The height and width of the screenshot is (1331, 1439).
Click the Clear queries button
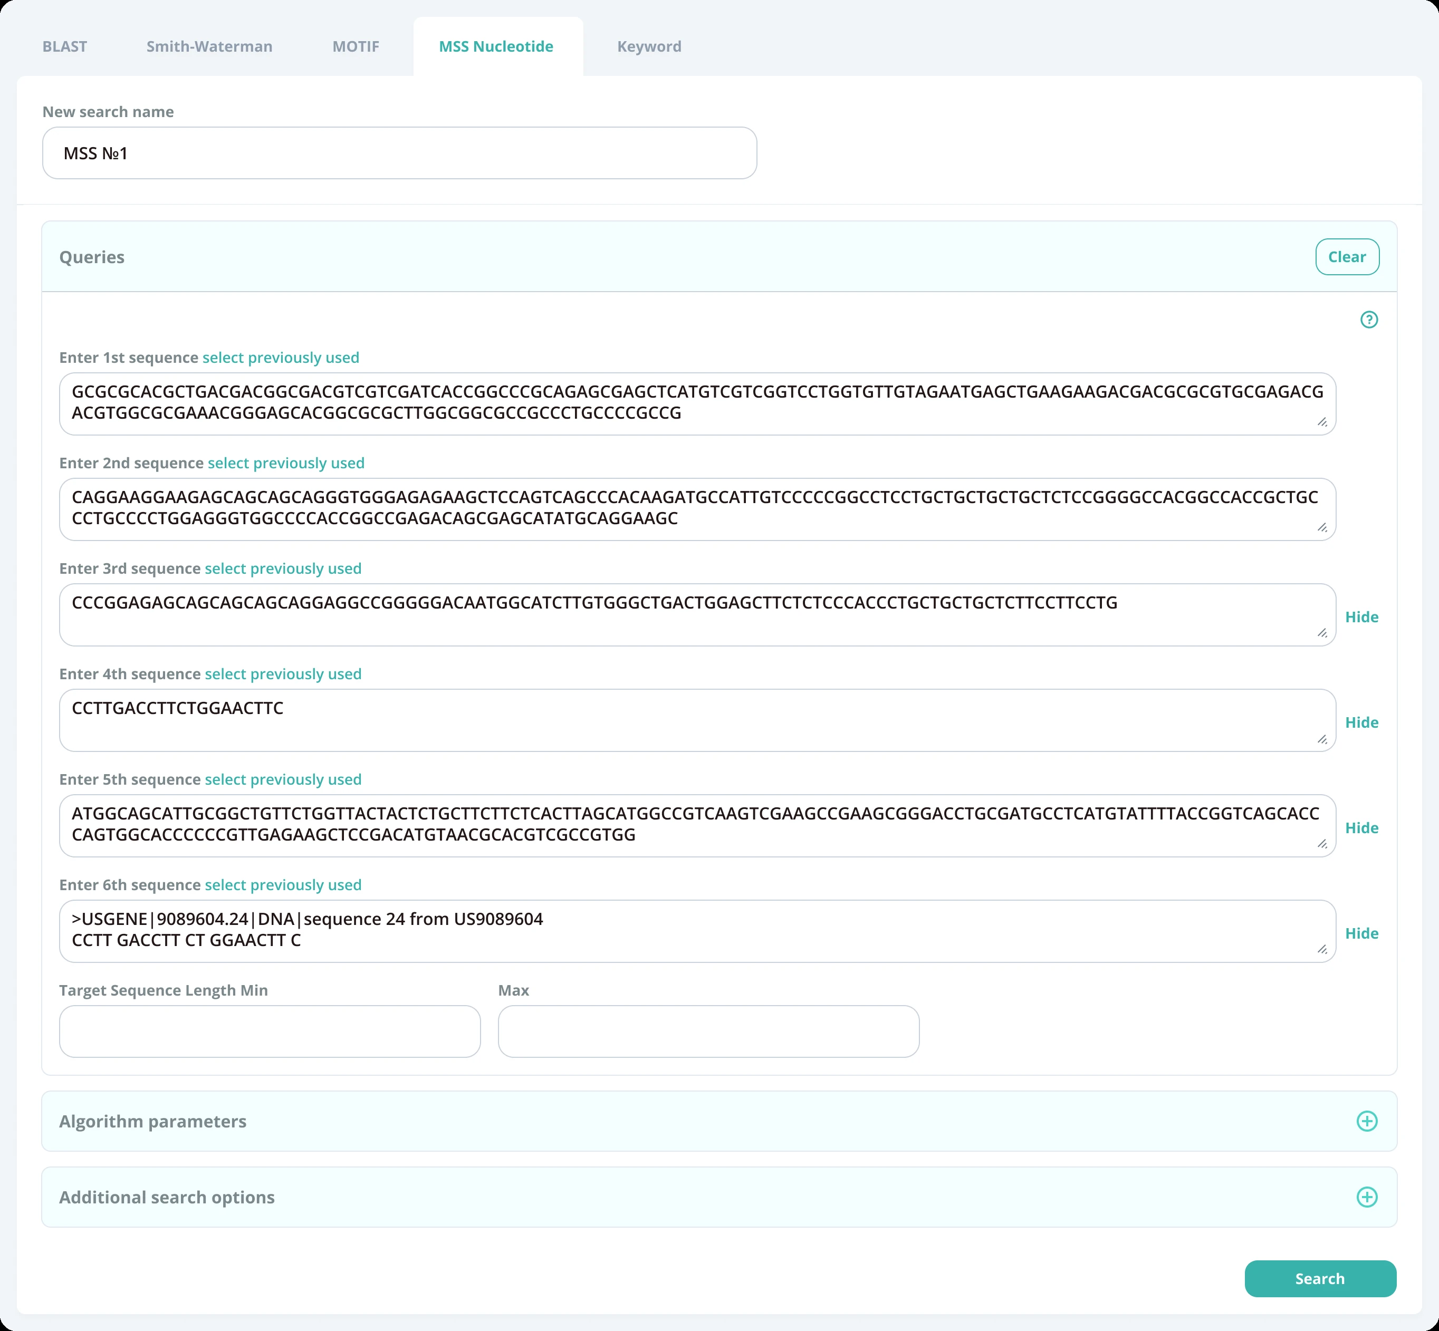click(x=1347, y=257)
